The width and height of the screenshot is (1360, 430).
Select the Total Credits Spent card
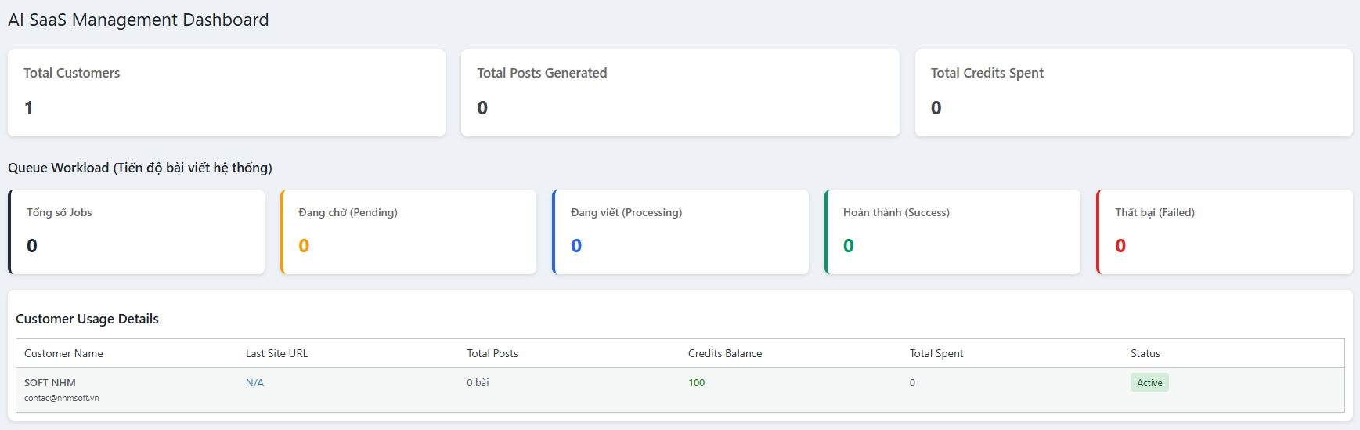[x=1133, y=92]
